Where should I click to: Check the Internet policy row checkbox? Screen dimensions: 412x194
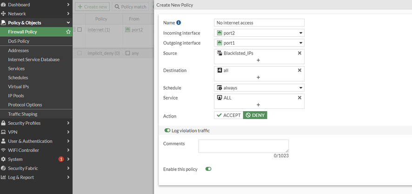point(80,30)
